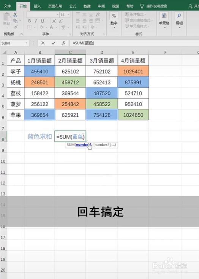Toggle Underline formatting (U)
This screenshot has height=279, width=199.
42,21
